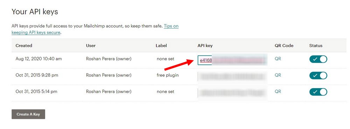Screen dimensions: 350x129
Task: Edit 'none set' label of Aug 12, 2020 key
Action: tap(166, 59)
